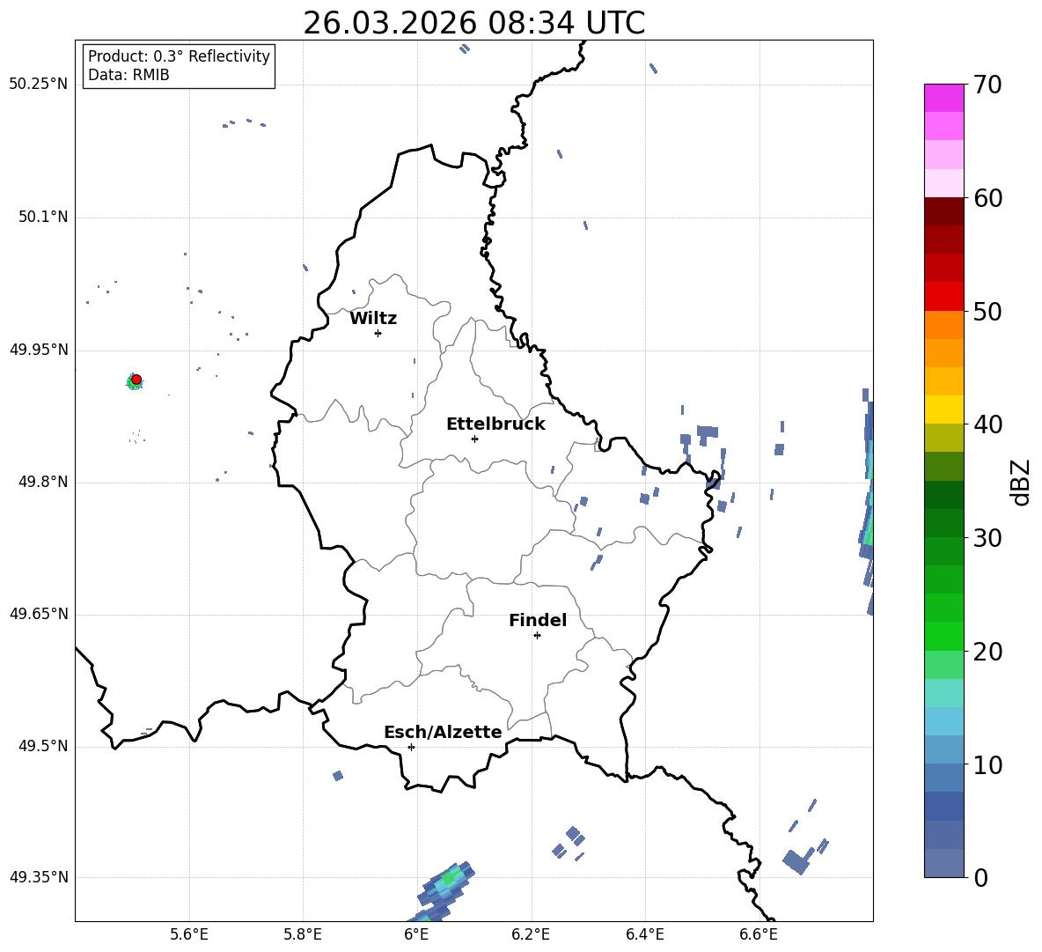Click the 49.5°N latitude label
The height and width of the screenshot is (952, 1042).
[43, 746]
